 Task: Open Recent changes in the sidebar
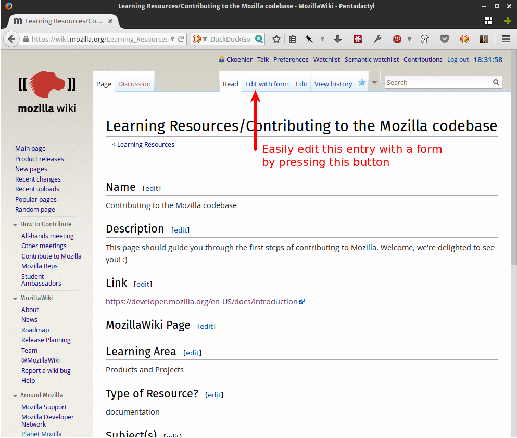38,179
